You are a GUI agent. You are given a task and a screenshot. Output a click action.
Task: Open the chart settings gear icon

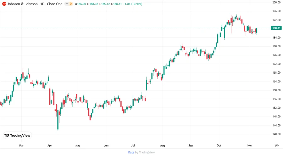(x=277, y=146)
